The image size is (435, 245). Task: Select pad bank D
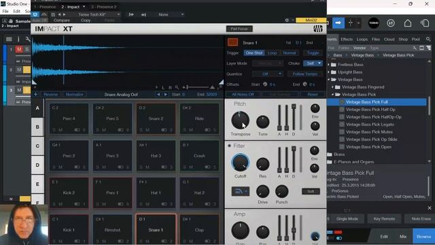coord(37,165)
